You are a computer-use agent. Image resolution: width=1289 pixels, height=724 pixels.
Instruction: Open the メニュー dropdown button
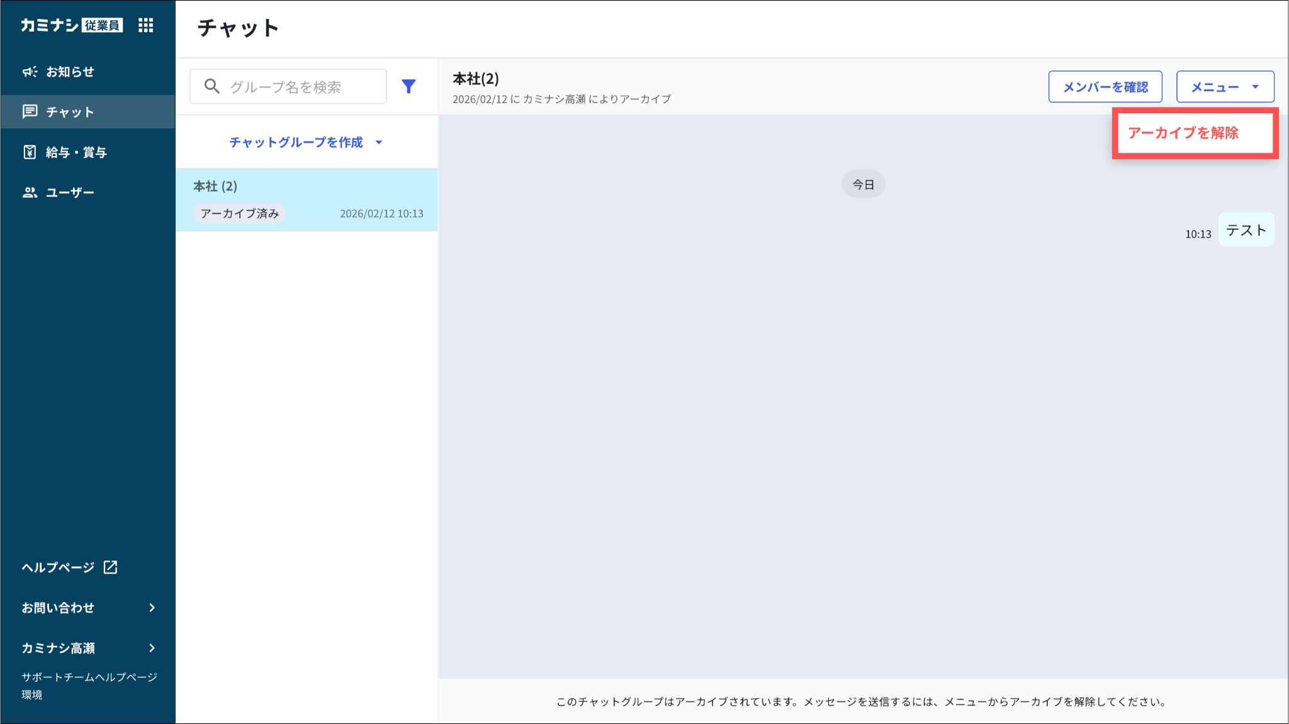(1225, 87)
